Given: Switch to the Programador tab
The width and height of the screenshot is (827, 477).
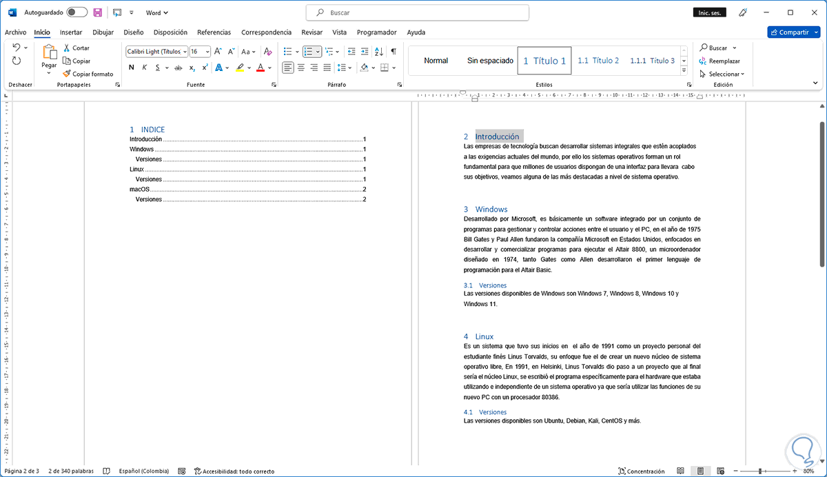Looking at the screenshot, I should point(376,32).
